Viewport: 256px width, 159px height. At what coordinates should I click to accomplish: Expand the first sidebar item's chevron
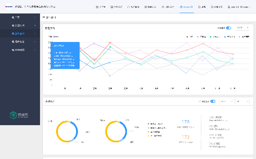click(x=35, y=17)
